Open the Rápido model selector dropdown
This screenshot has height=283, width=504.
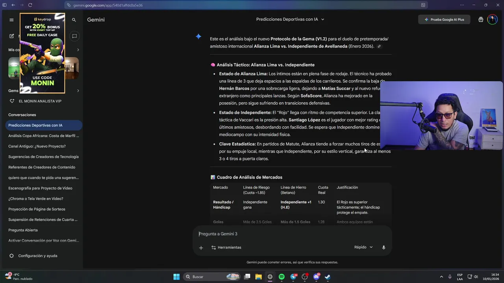coord(363,247)
